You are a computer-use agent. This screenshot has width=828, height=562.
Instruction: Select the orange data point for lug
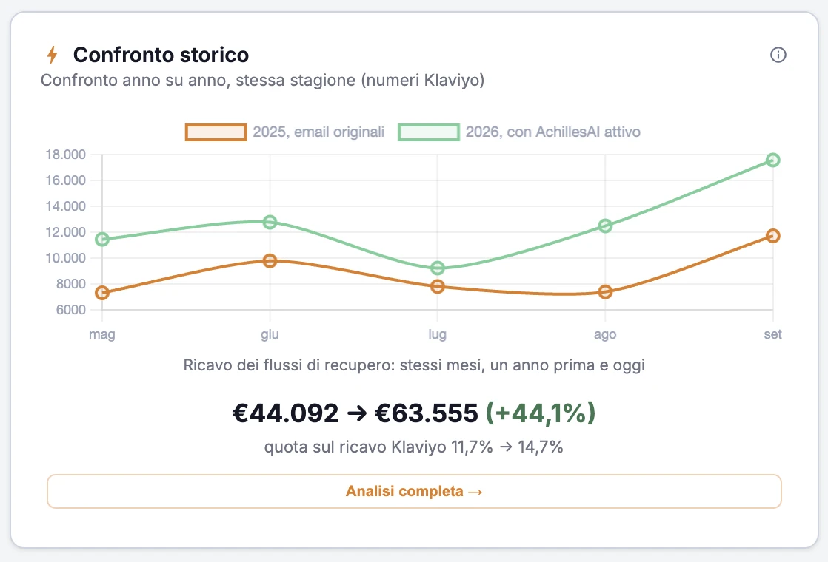(437, 286)
